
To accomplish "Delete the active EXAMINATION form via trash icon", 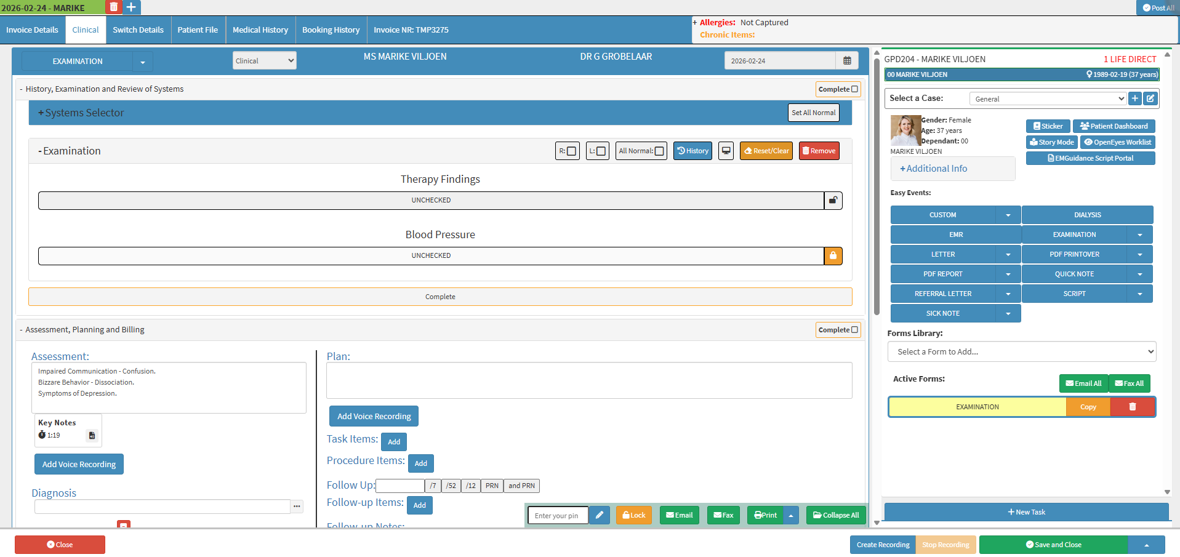I will click(x=1132, y=407).
